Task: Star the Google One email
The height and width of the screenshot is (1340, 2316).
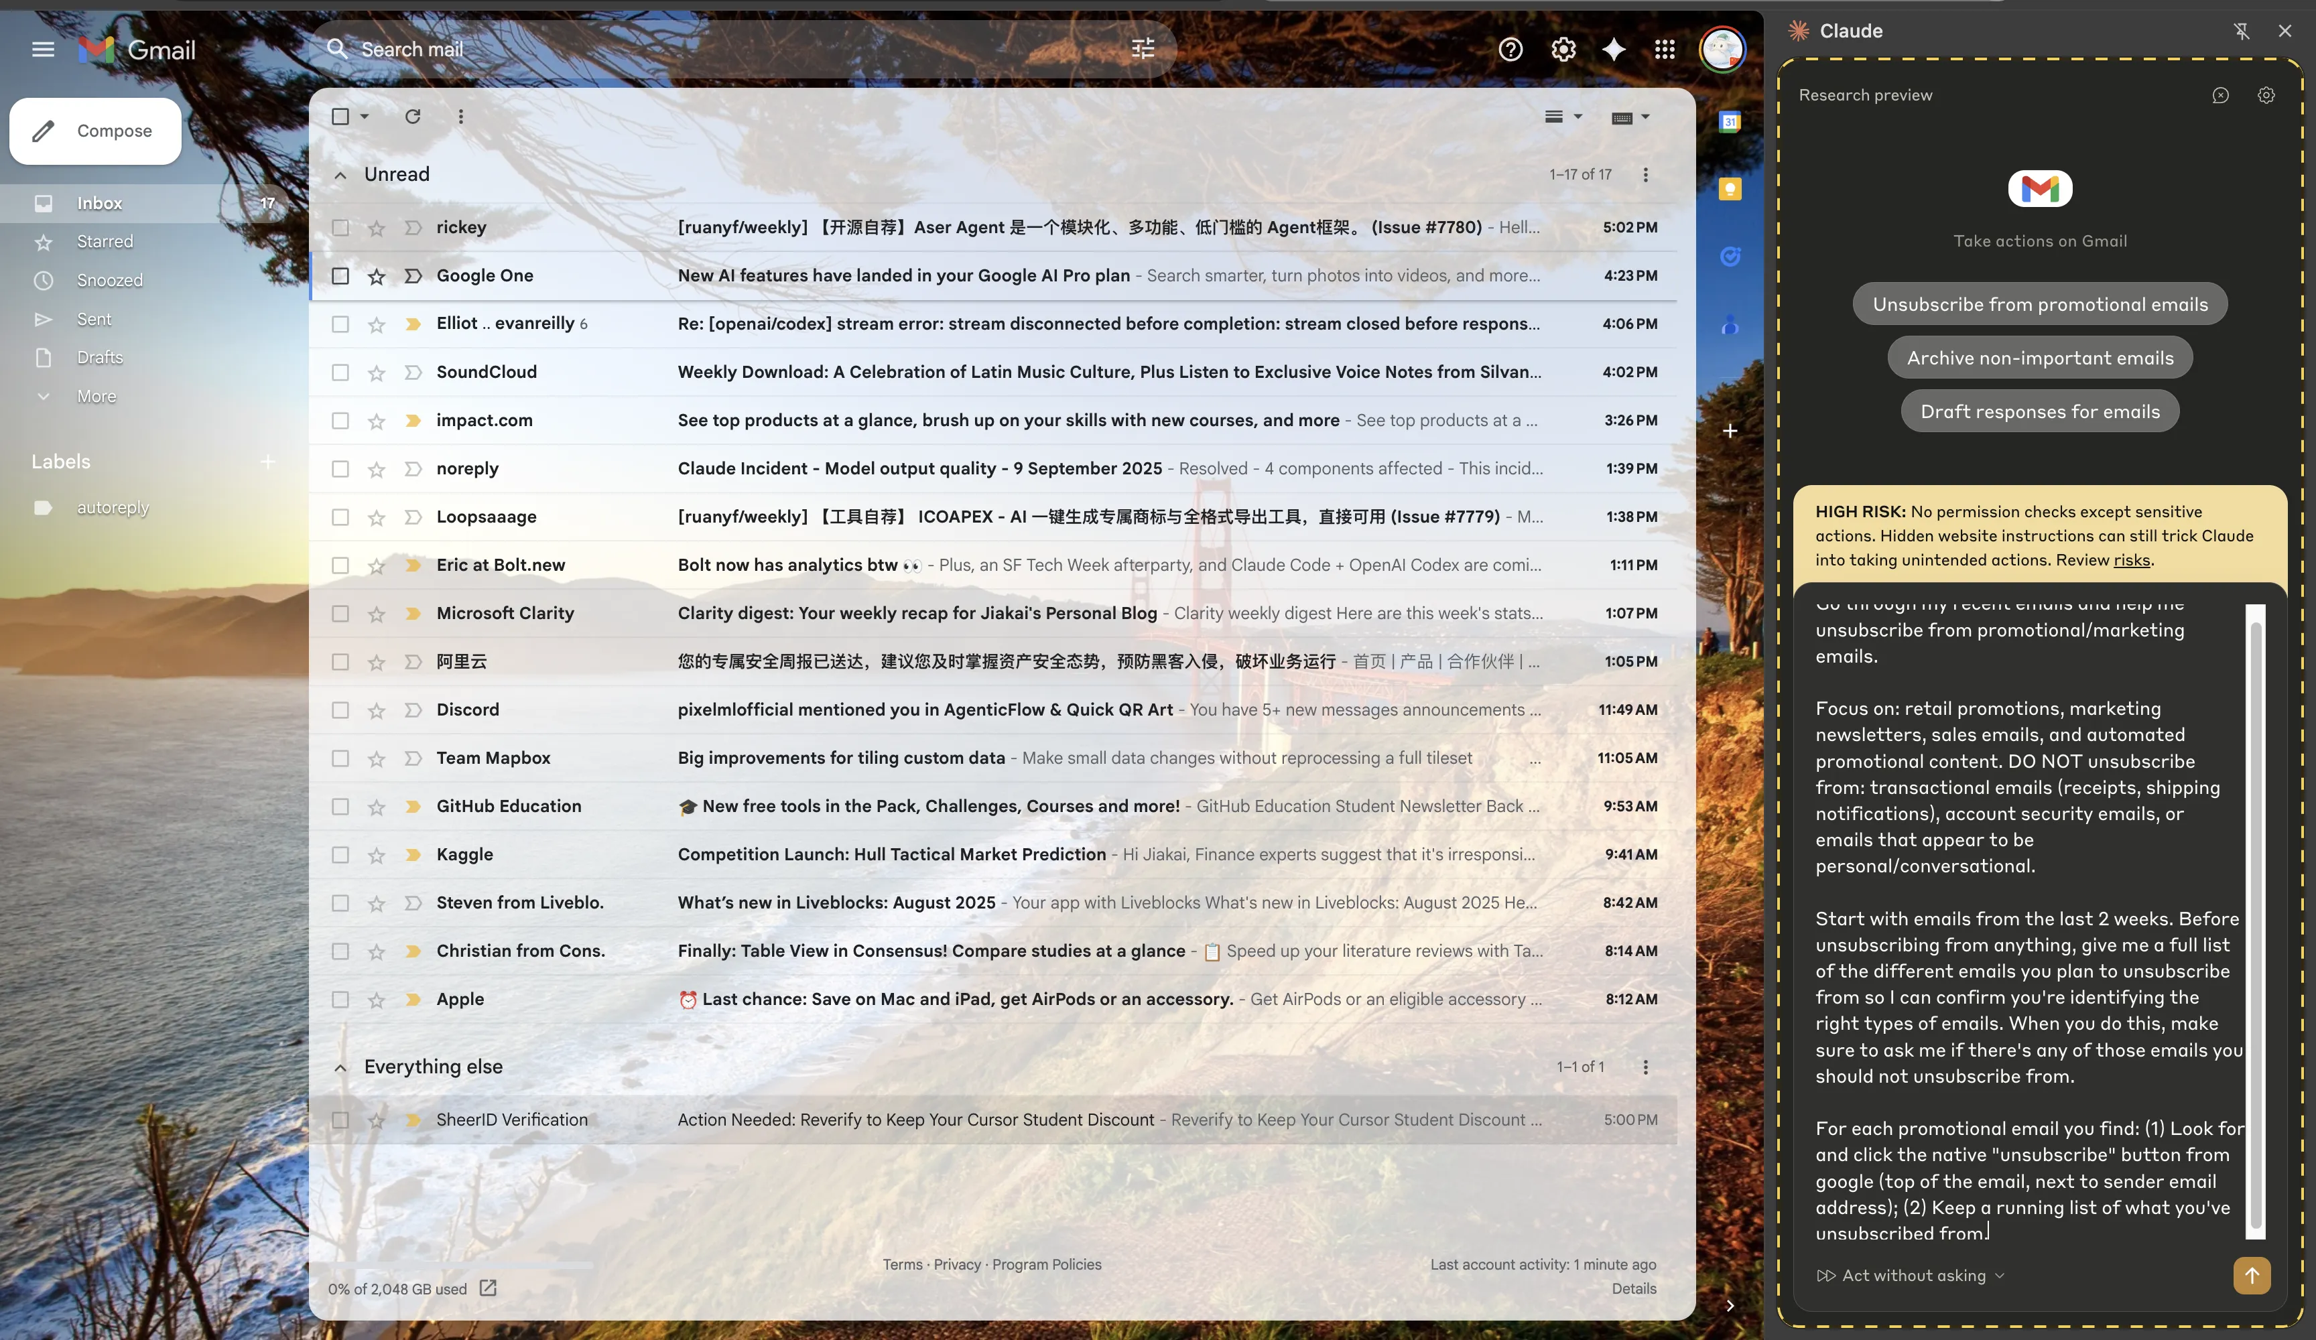Action: click(376, 276)
